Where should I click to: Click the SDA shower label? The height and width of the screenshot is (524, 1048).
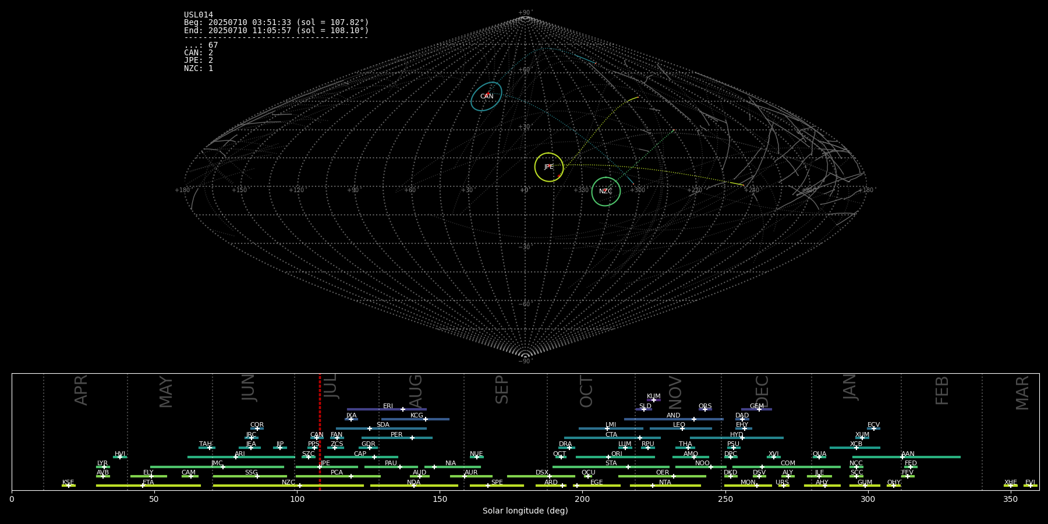click(x=383, y=425)
